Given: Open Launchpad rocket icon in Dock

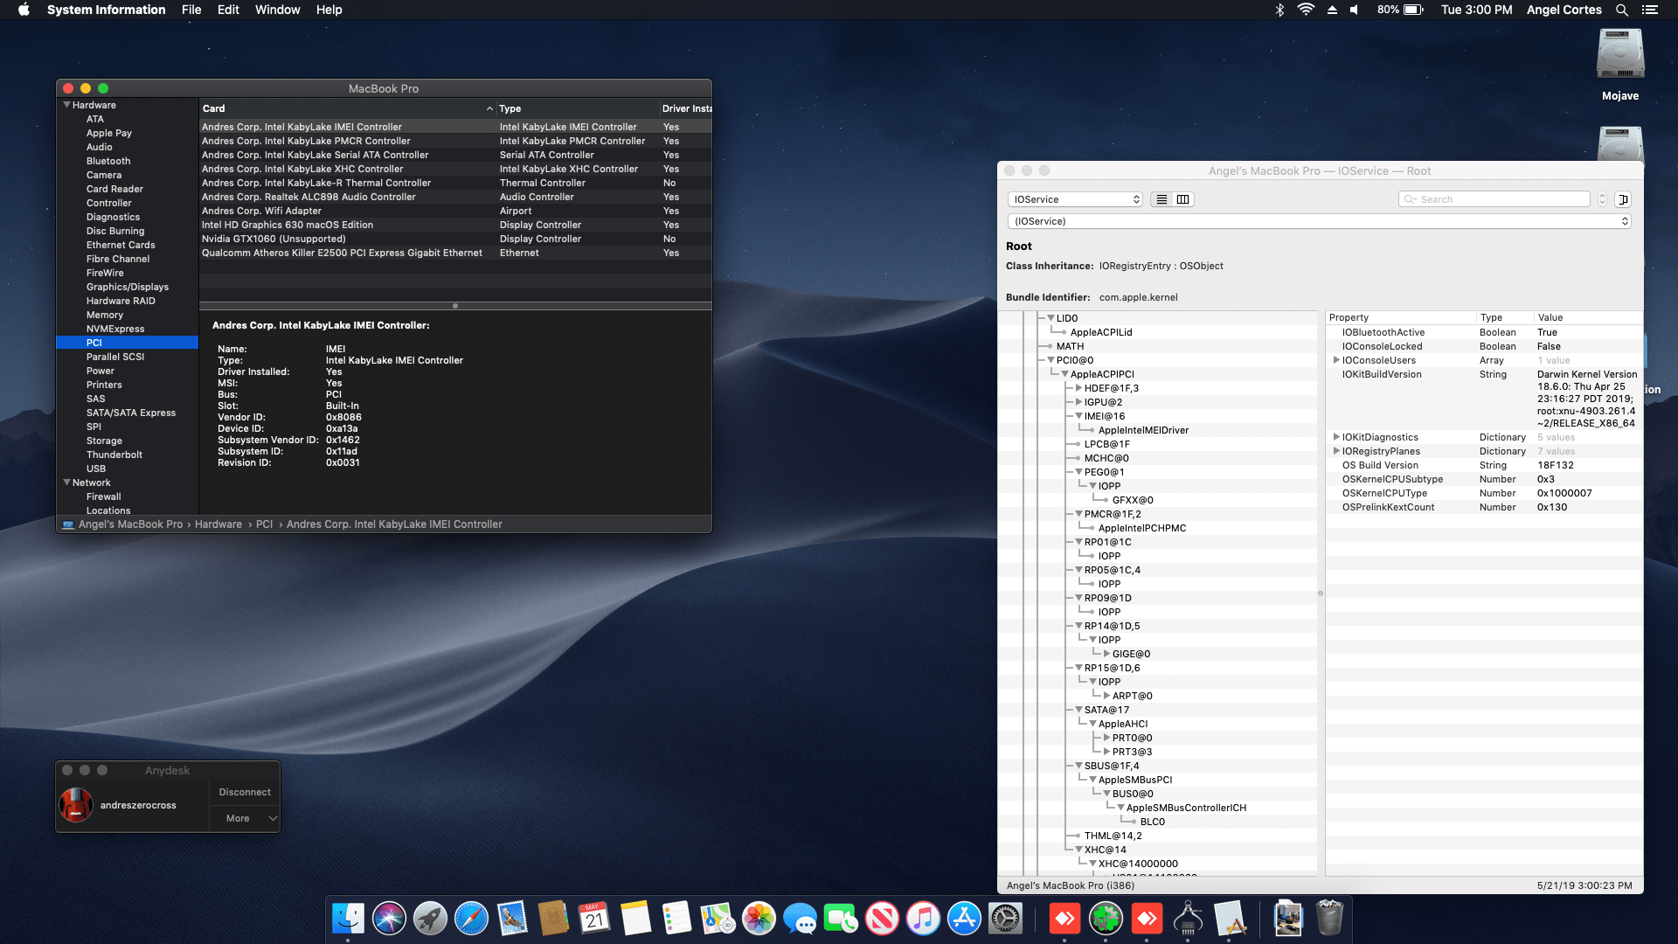Looking at the screenshot, I should pos(430,919).
